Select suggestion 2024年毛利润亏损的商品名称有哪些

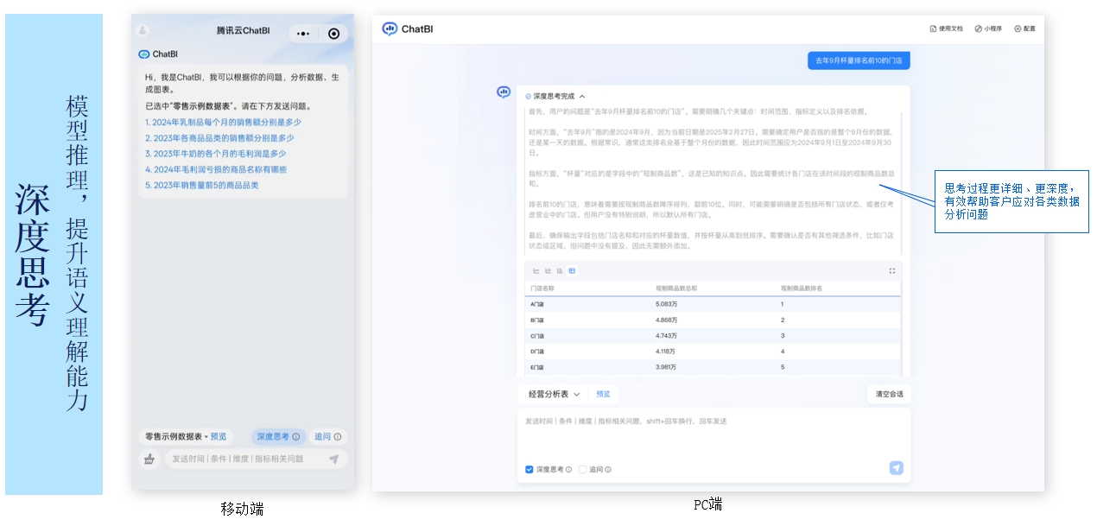216,169
